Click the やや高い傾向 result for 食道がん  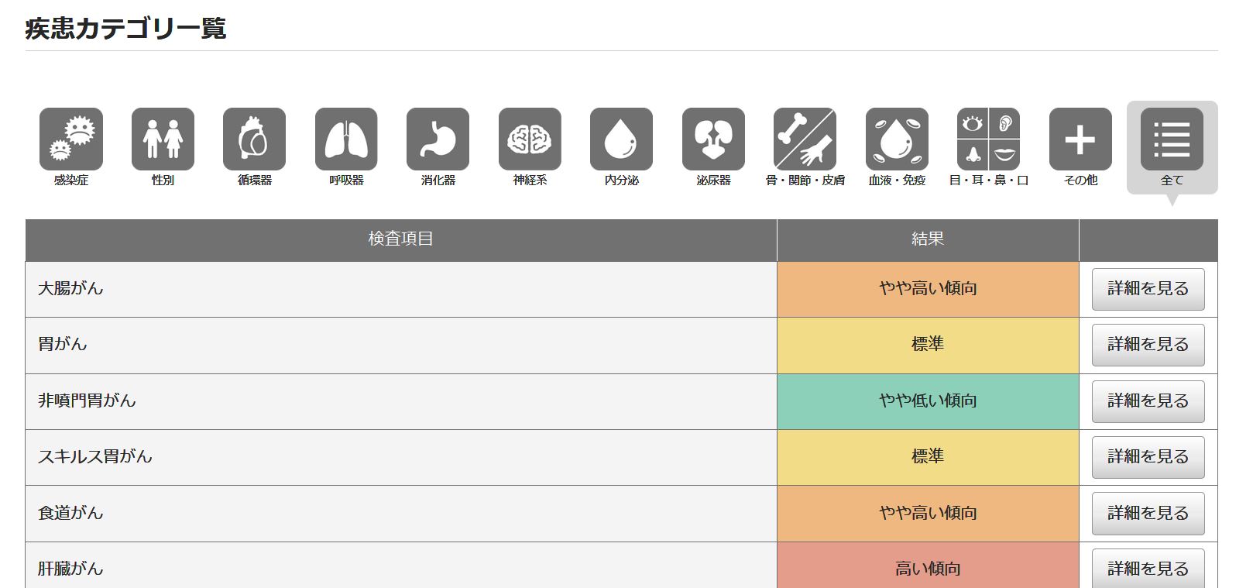coord(928,514)
